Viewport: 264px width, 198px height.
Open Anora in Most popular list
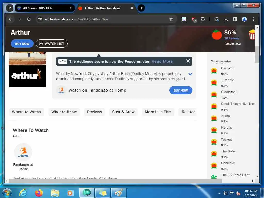tap(225, 116)
